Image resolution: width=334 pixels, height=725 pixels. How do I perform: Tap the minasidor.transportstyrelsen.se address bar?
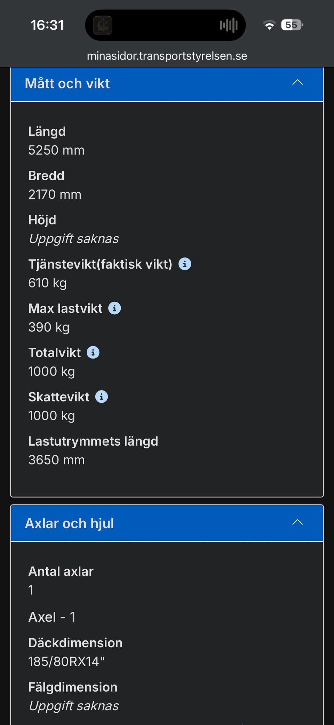tap(167, 56)
